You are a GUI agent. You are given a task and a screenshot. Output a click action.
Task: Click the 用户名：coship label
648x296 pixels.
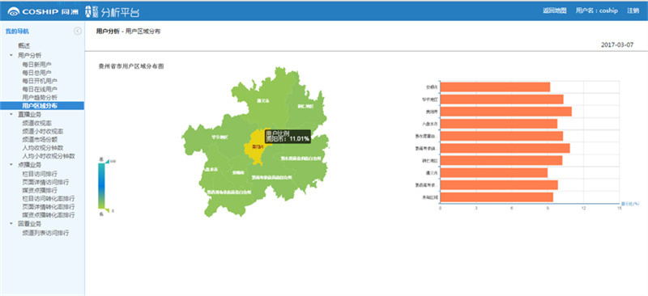point(597,11)
